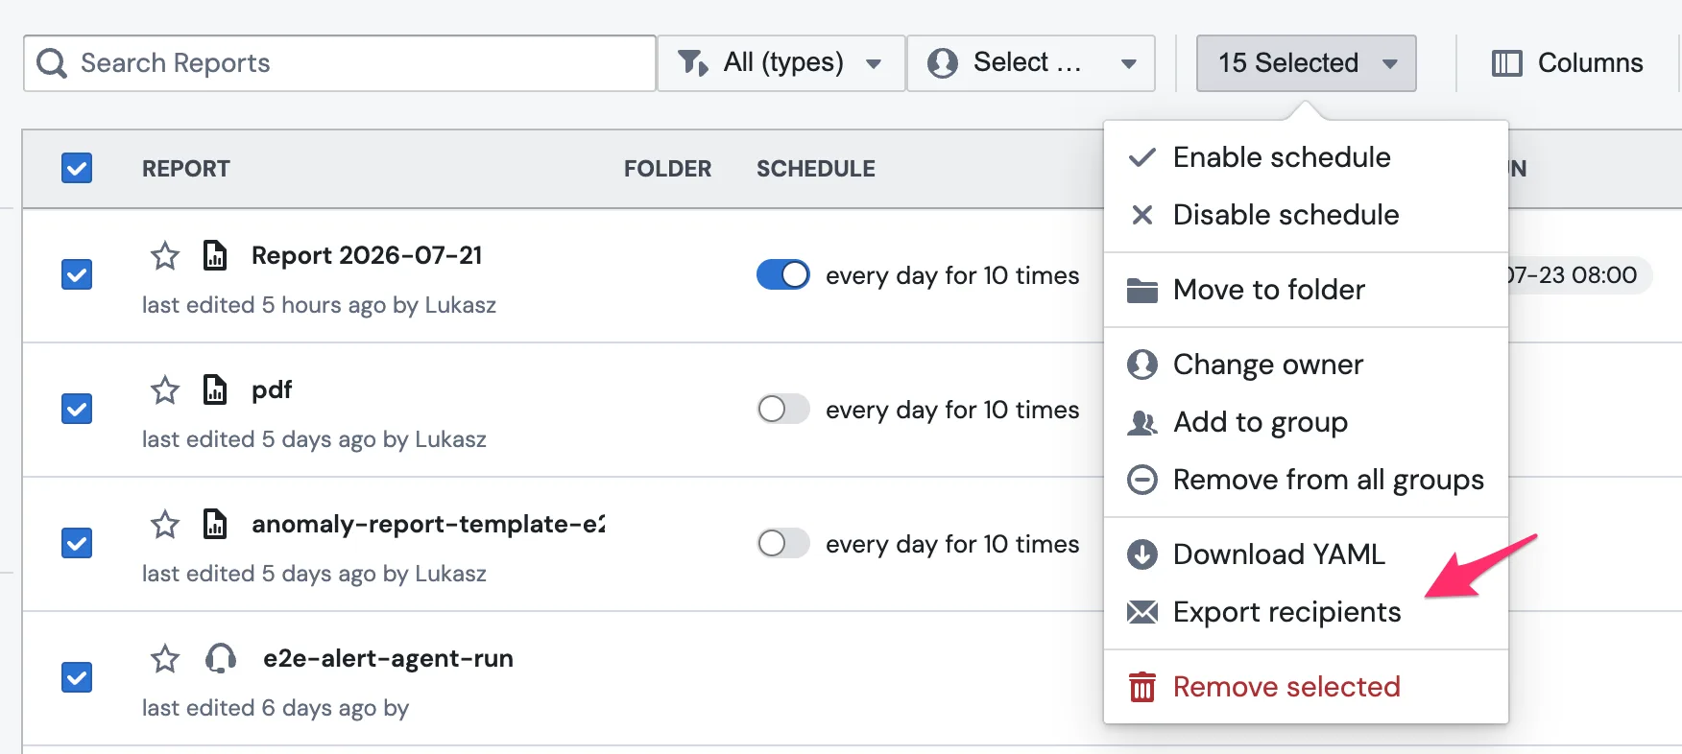Expand the Select owner dropdown
Image resolution: width=1682 pixels, height=754 pixels.
1030,63
